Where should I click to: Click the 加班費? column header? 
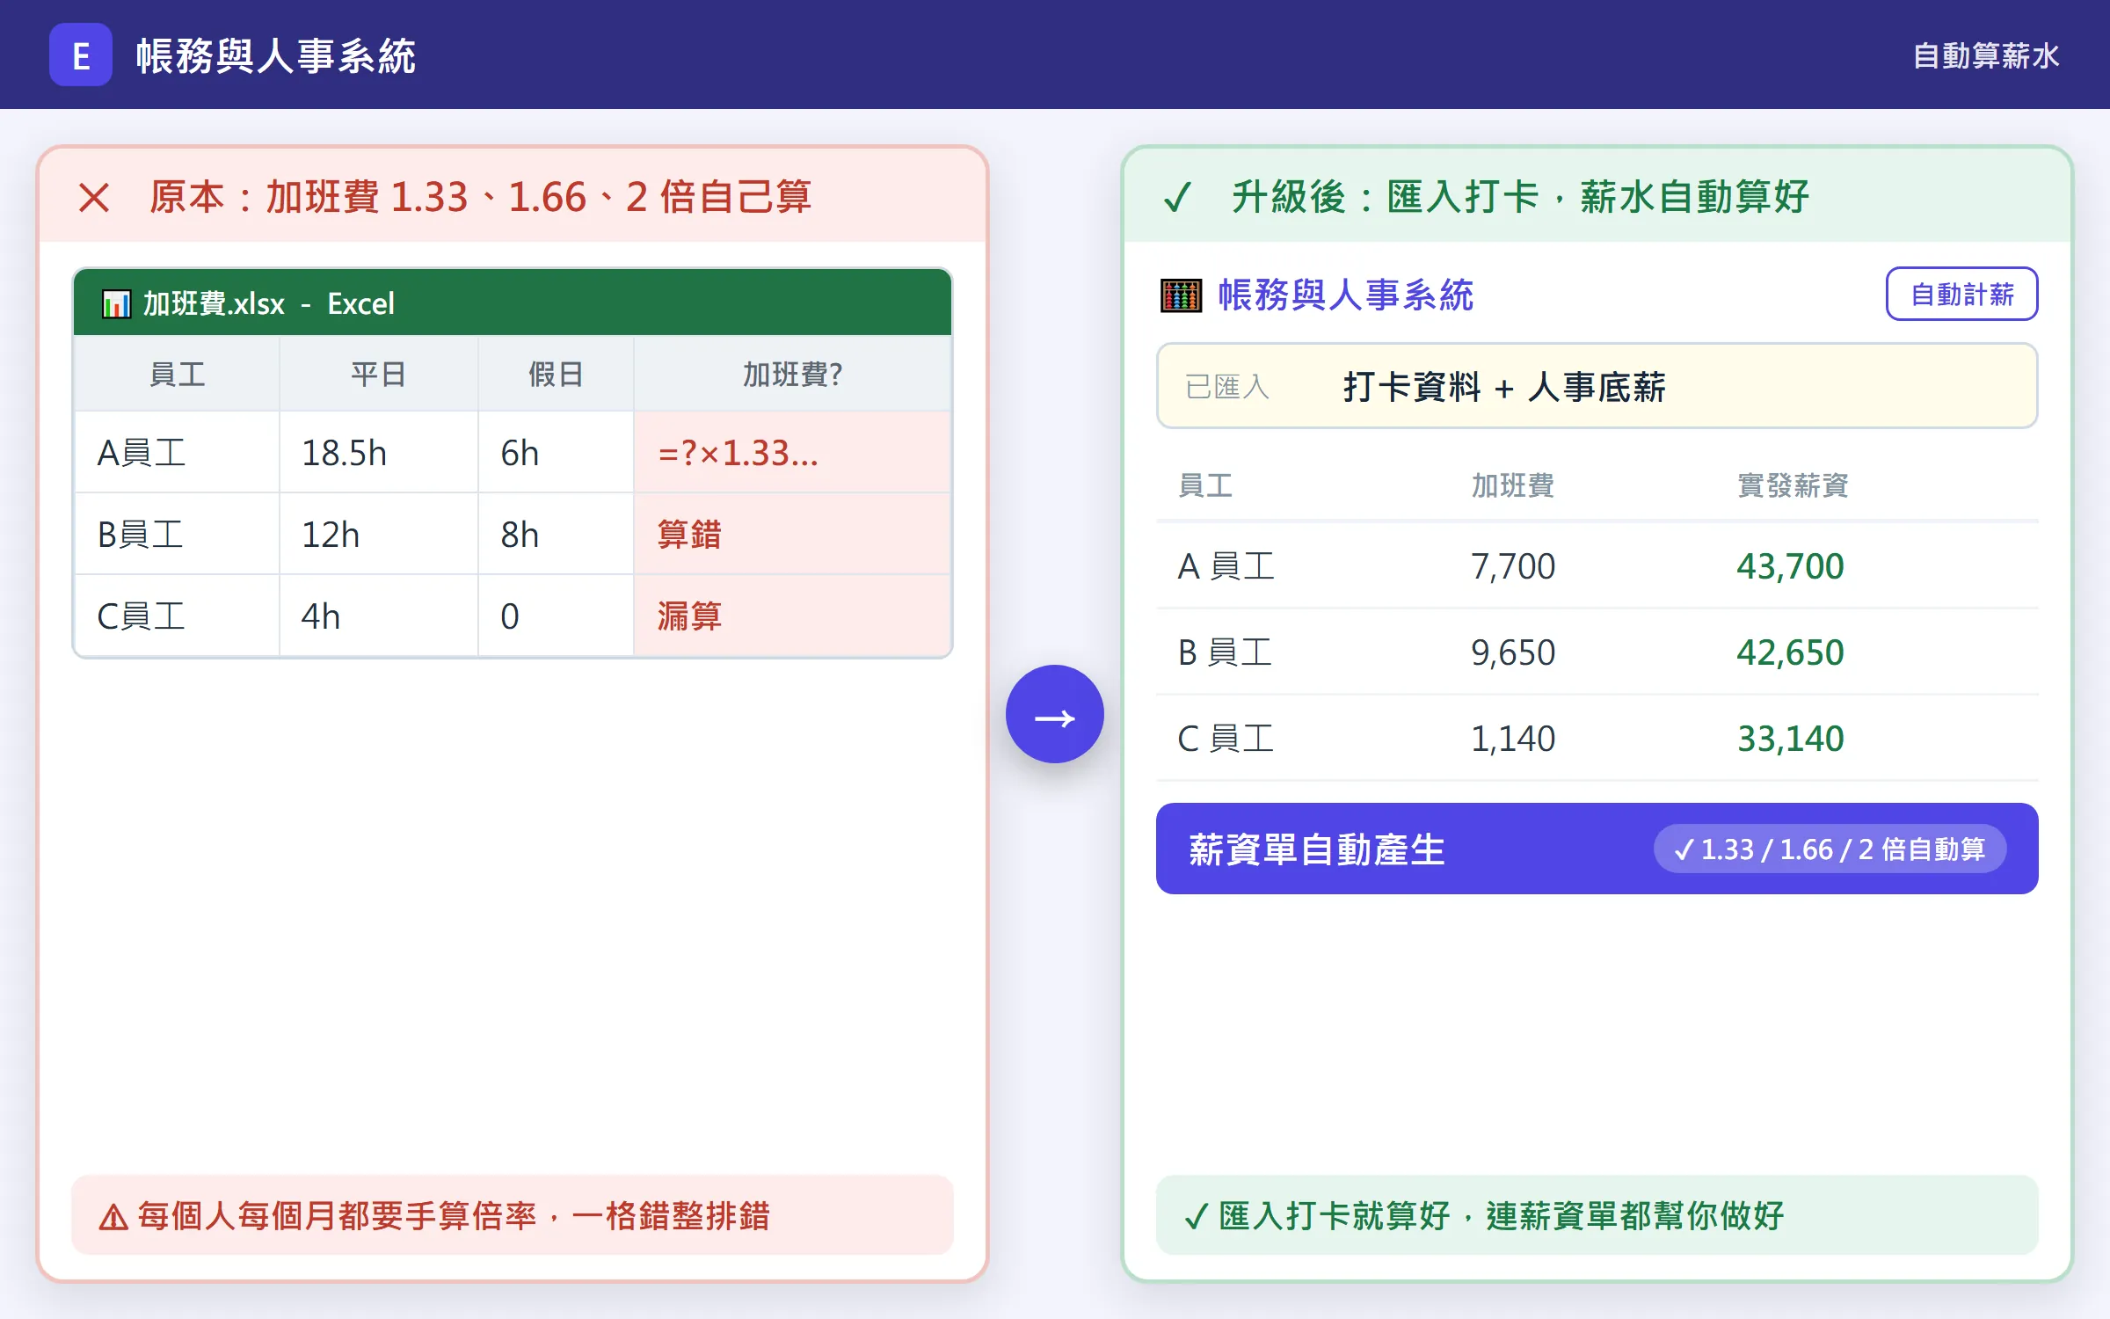pyautogui.click(x=792, y=375)
